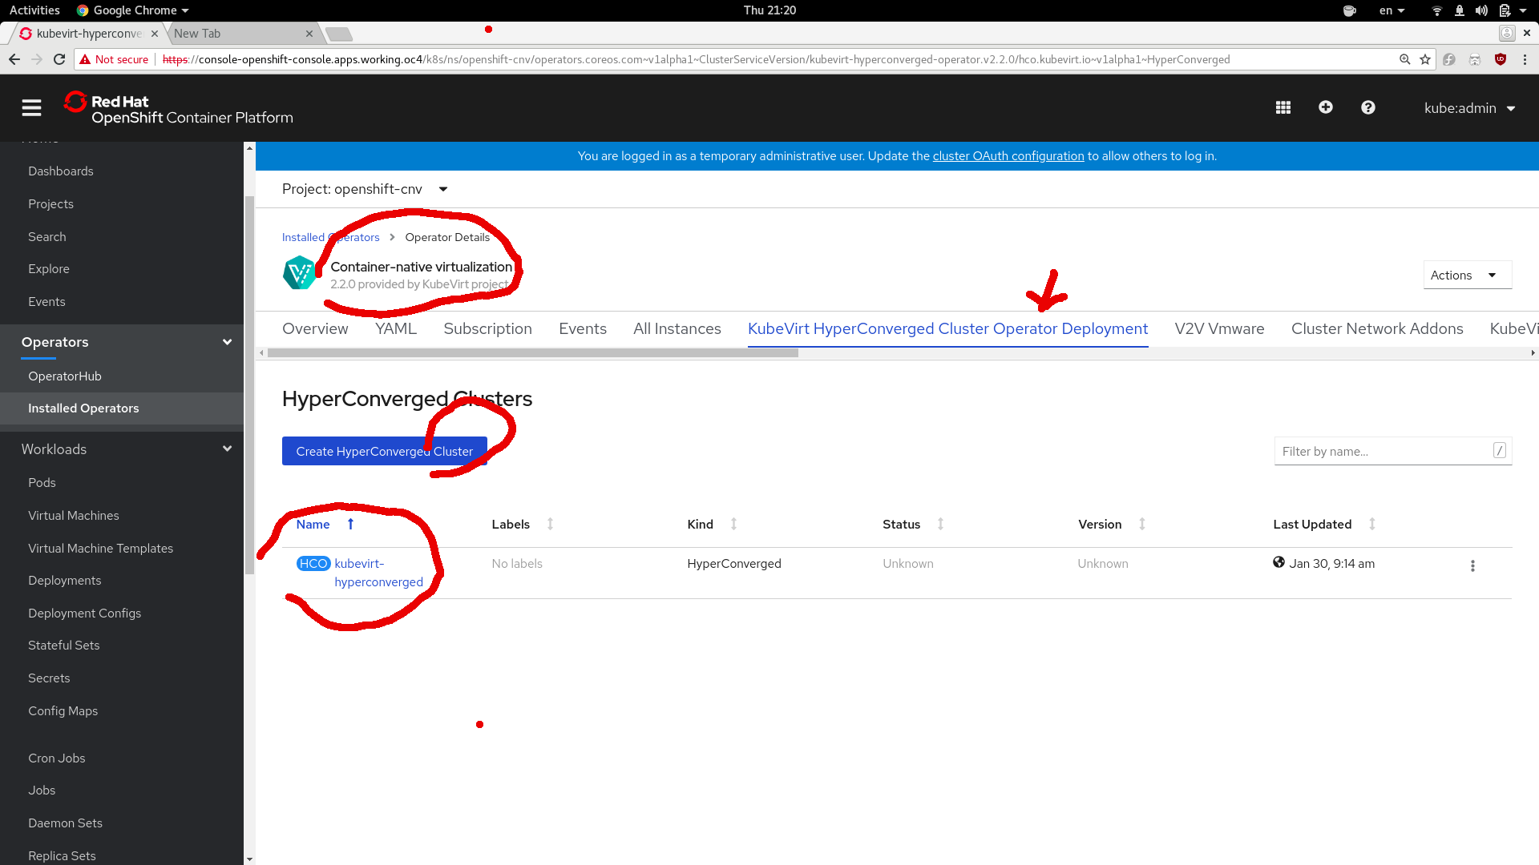Open the cluster OAuth configuration link
The height and width of the screenshot is (865, 1539).
1008,156
